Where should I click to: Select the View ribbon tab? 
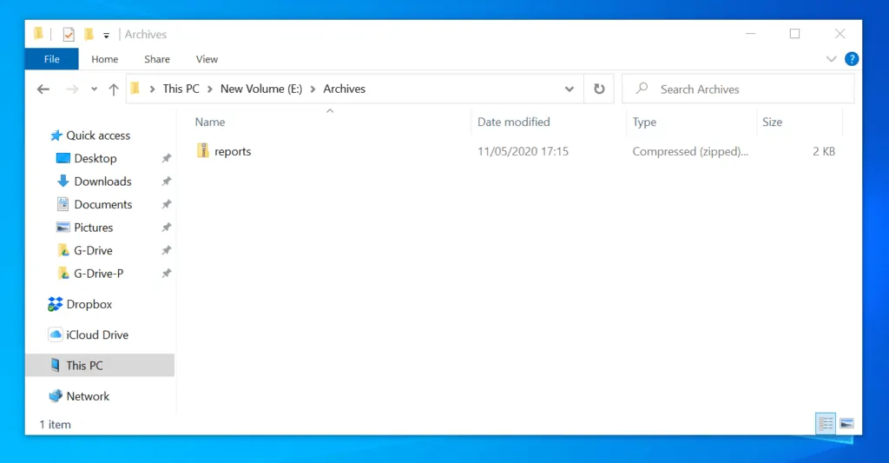(207, 59)
